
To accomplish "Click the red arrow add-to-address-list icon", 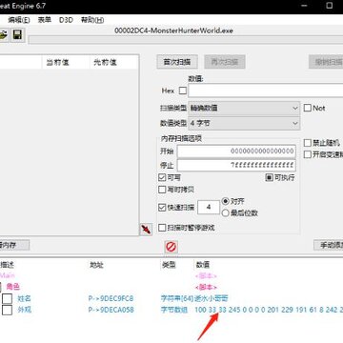I will coord(146,230).
